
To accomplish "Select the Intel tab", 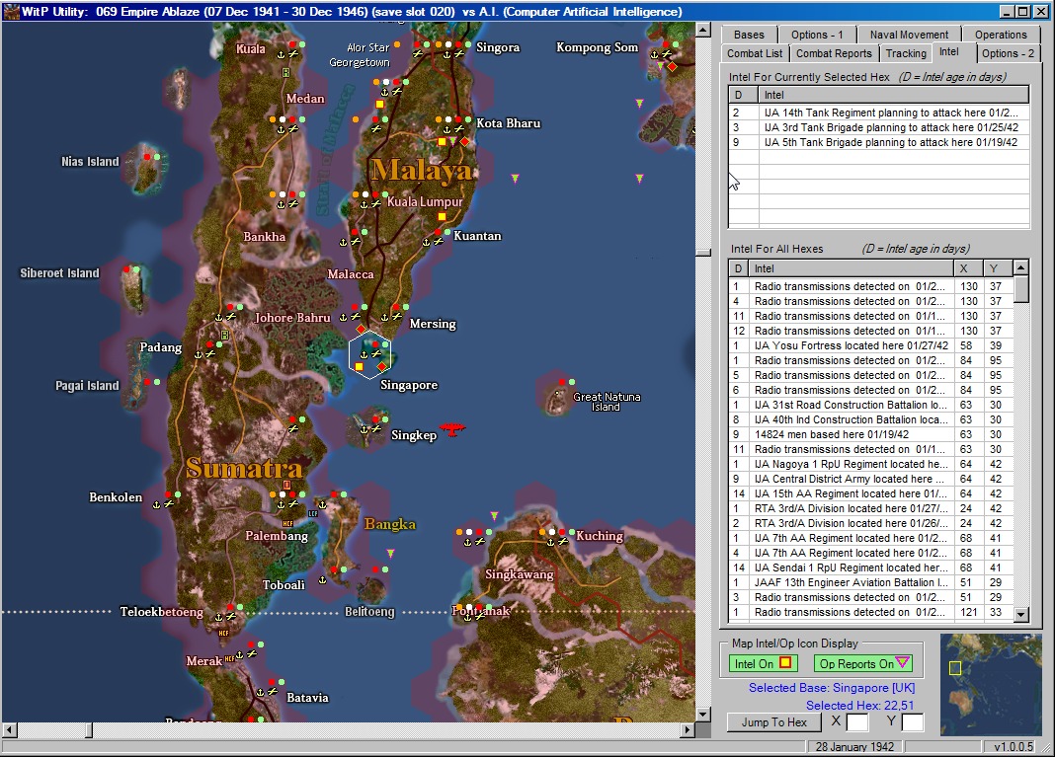I will click(948, 51).
